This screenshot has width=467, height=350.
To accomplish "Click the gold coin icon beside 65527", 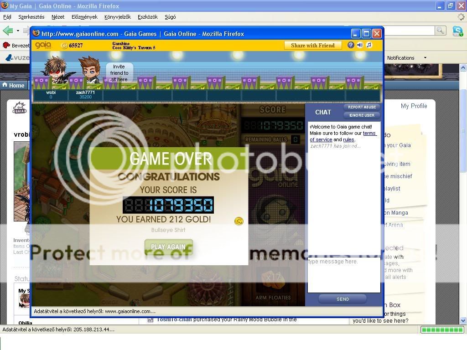I will (64, 46).
